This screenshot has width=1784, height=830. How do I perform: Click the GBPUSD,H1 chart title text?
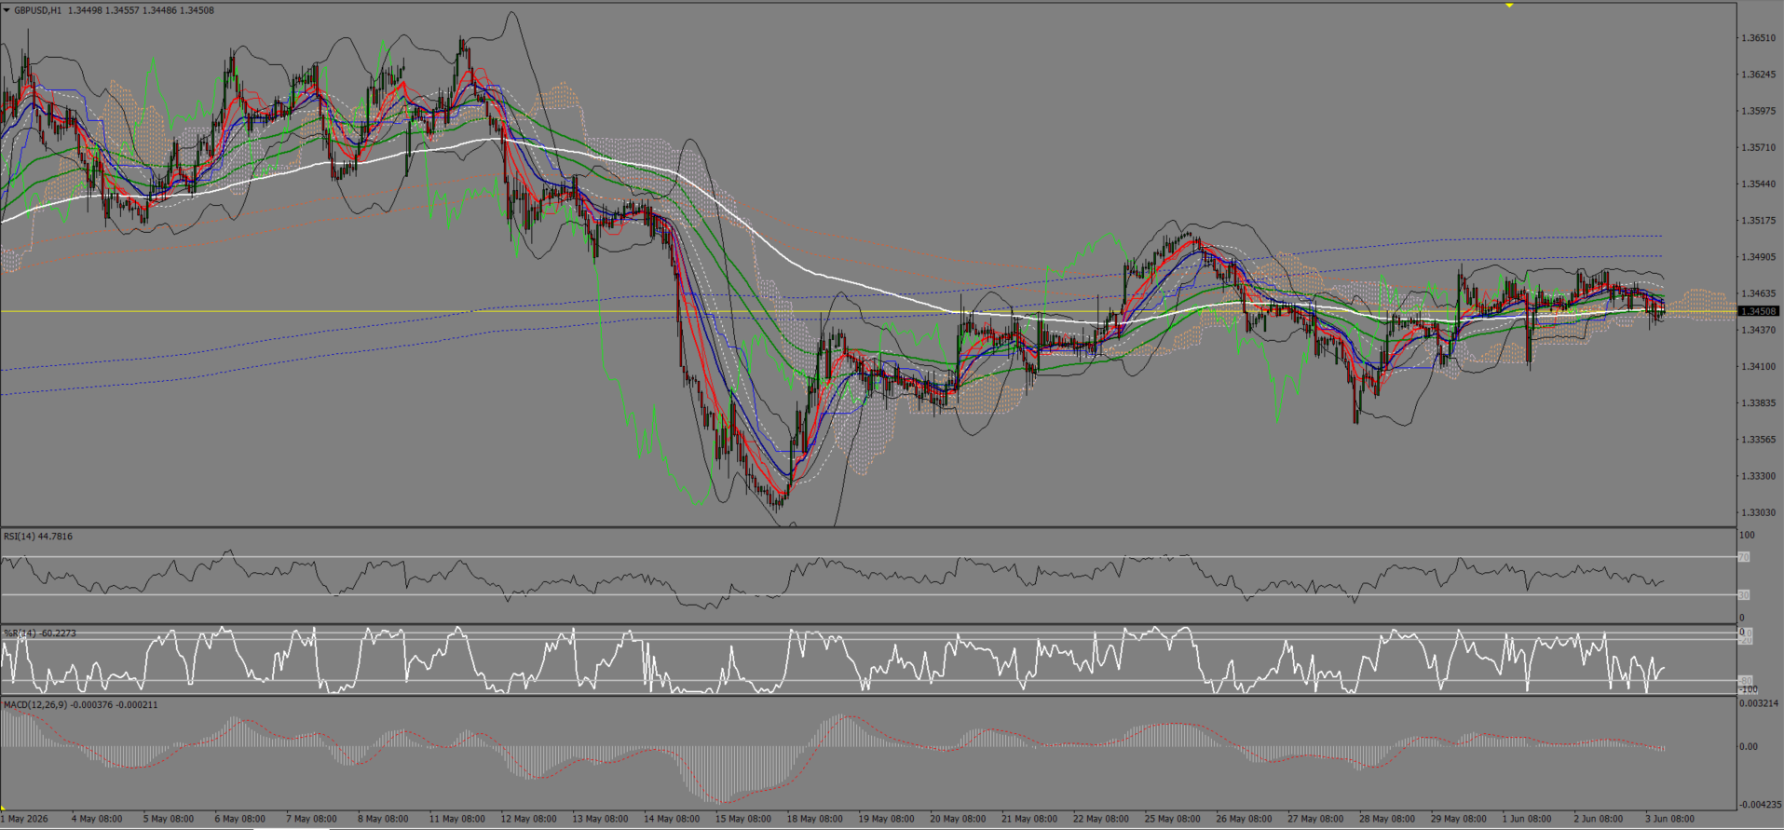pos(37,10)
